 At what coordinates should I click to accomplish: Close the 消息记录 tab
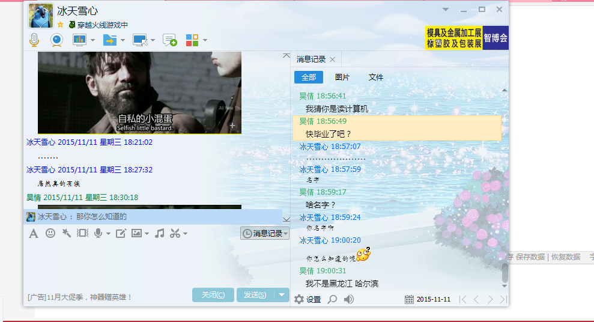333,59
